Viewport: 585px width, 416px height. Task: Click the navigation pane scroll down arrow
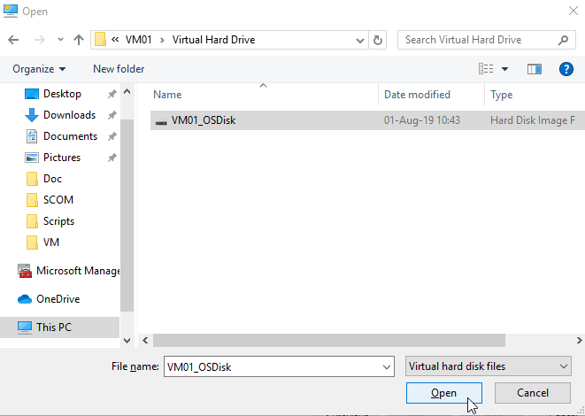coord(127,340)
